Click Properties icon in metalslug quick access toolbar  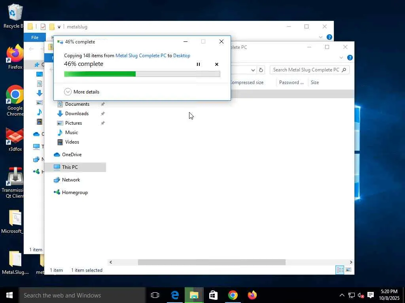pyautogui.click(x=43, y=27)
